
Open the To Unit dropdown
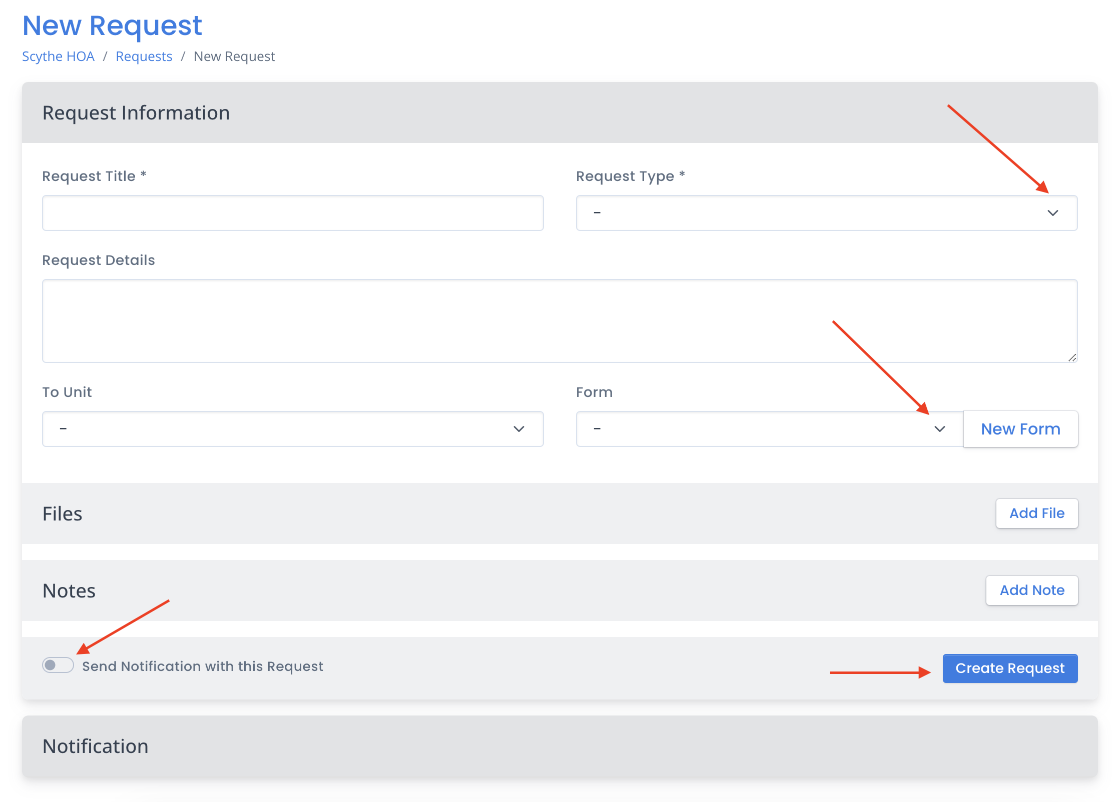point(293,429)
